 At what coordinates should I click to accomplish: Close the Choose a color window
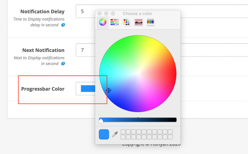(99, 14)
